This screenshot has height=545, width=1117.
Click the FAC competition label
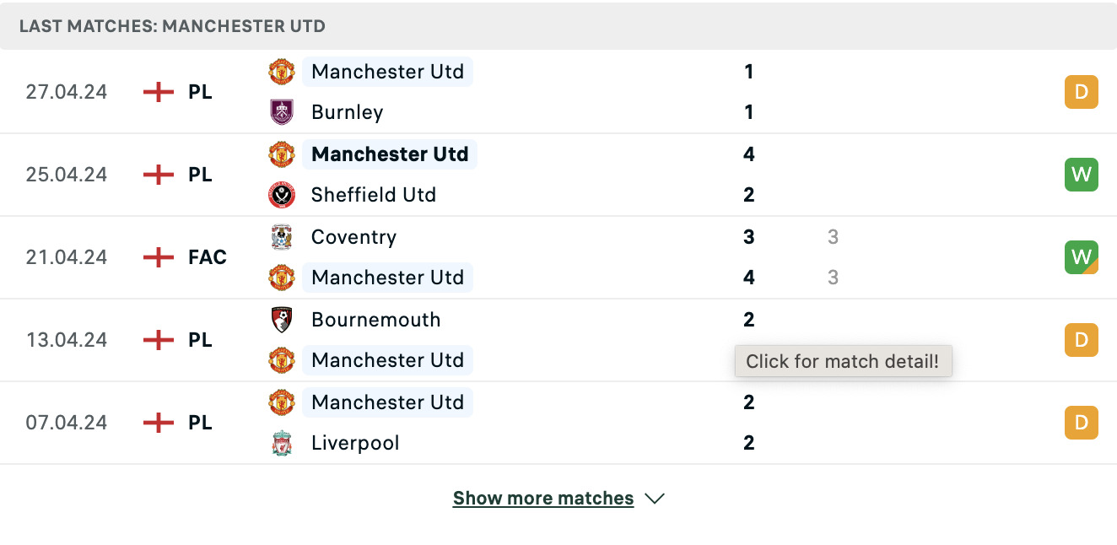(x=208, y=257)
